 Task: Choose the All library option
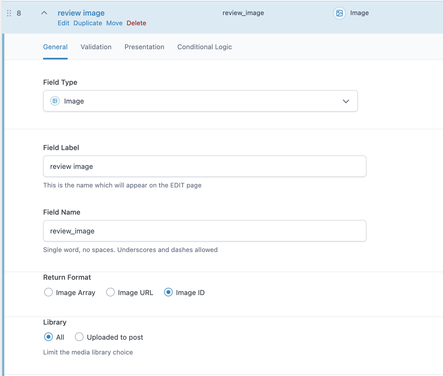[x=49, y=337]
